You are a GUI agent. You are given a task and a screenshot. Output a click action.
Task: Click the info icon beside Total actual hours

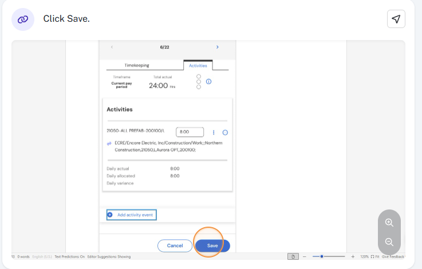(x=208, y=81)
